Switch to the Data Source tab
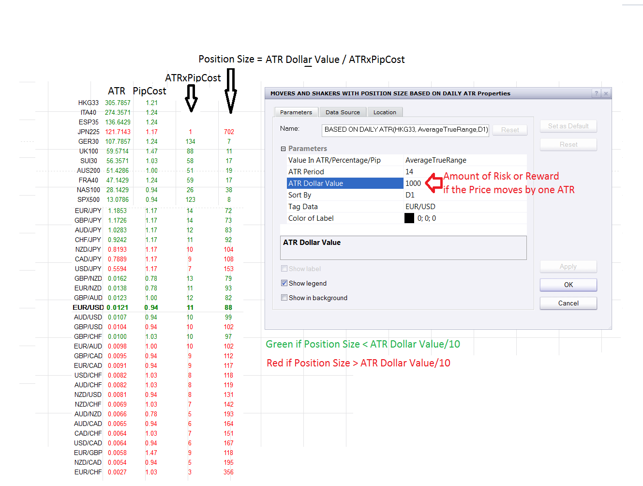This screenshot has width=643, height=486. (x=343, y=112)
